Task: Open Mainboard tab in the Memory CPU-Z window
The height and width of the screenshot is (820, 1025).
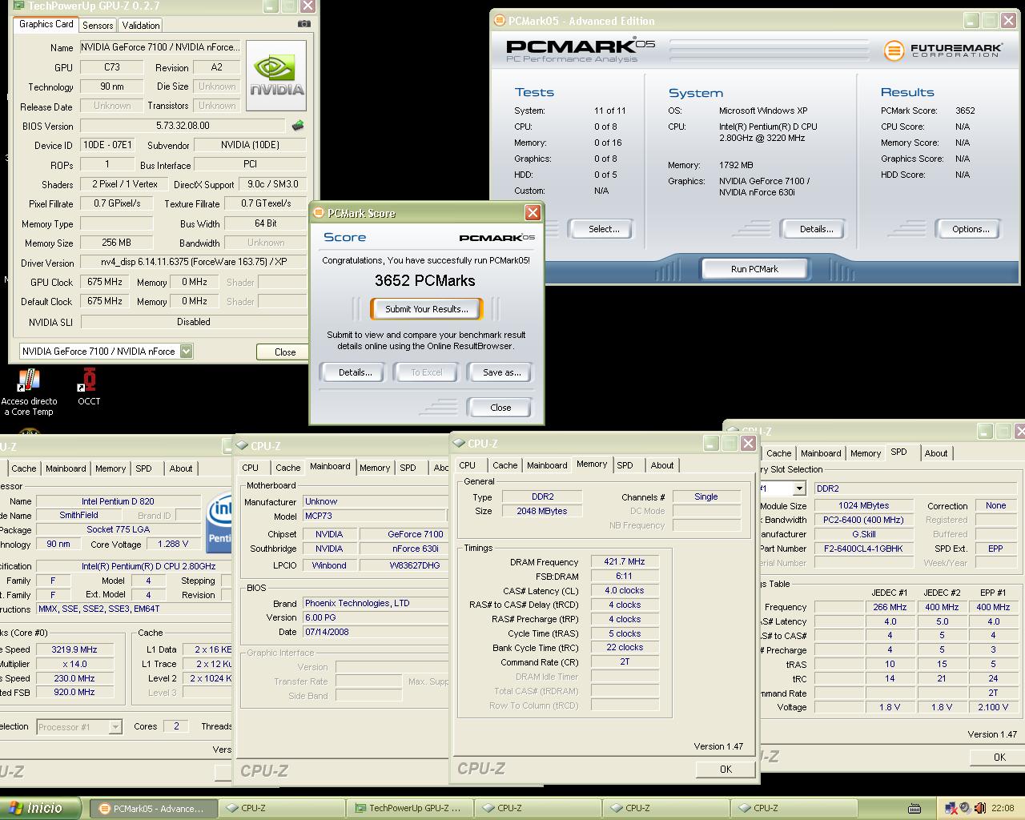Action: (x=547, y=465)
